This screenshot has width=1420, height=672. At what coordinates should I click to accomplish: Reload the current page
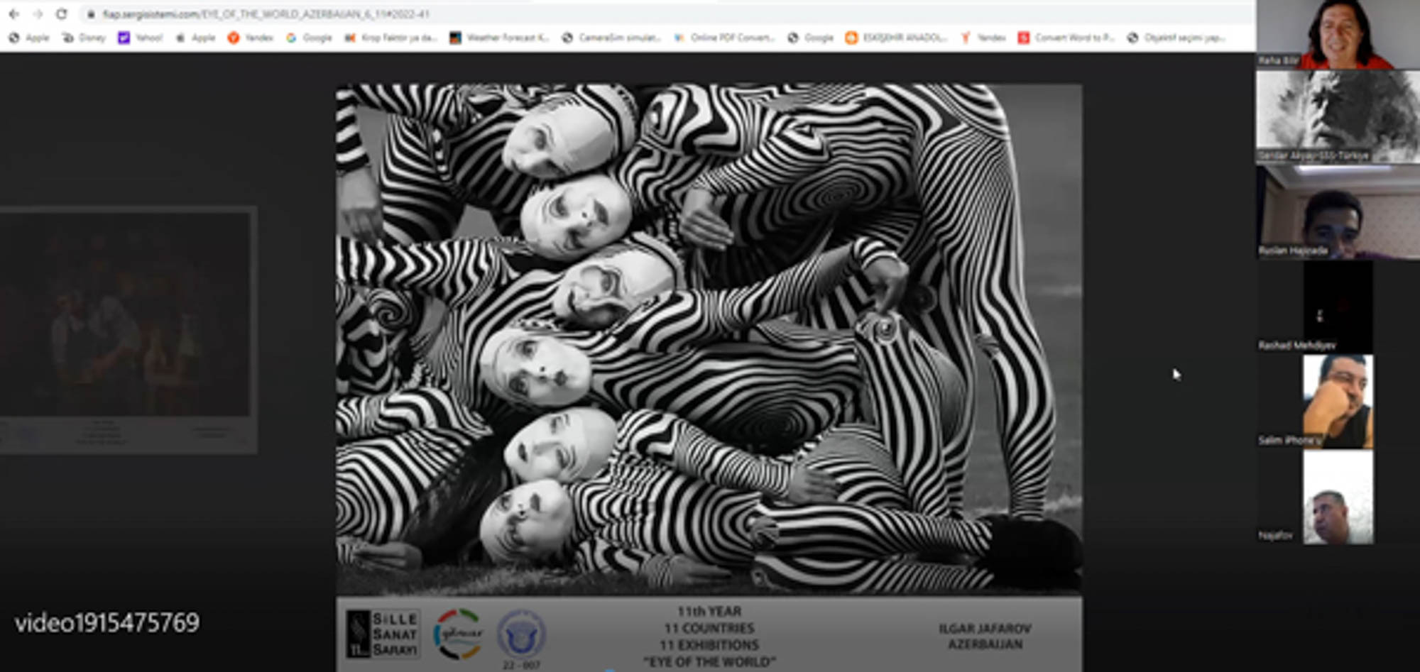[62, 13]
